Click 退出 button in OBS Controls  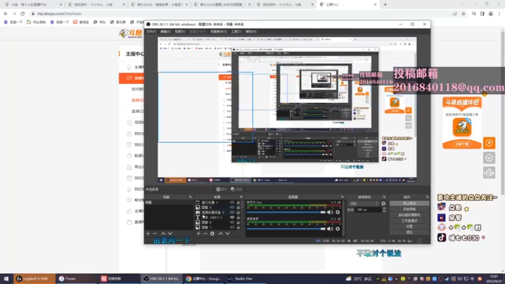click(x=409, y=232)
